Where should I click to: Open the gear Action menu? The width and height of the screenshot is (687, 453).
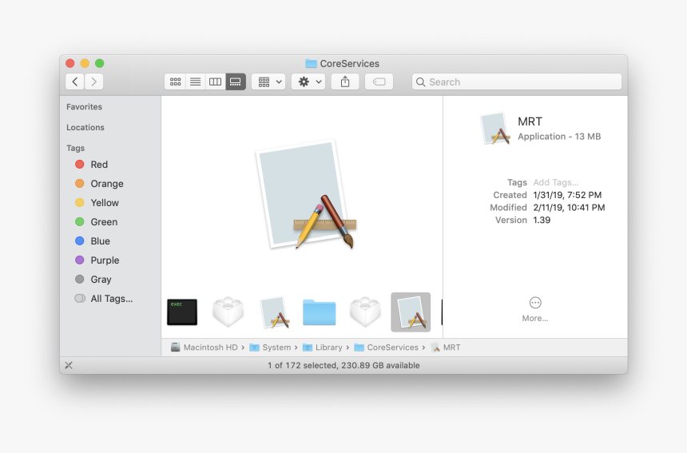click(x=308, y=82)
